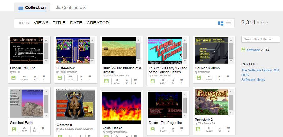The width and height of the screenshot is (283, 137).
Task: Open the Scorched Earth title
Action: [x=21, y=123]
